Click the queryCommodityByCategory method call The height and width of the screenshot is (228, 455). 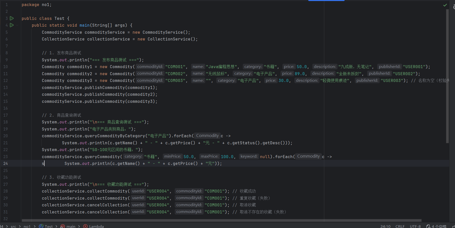click(x=115, y=136)
